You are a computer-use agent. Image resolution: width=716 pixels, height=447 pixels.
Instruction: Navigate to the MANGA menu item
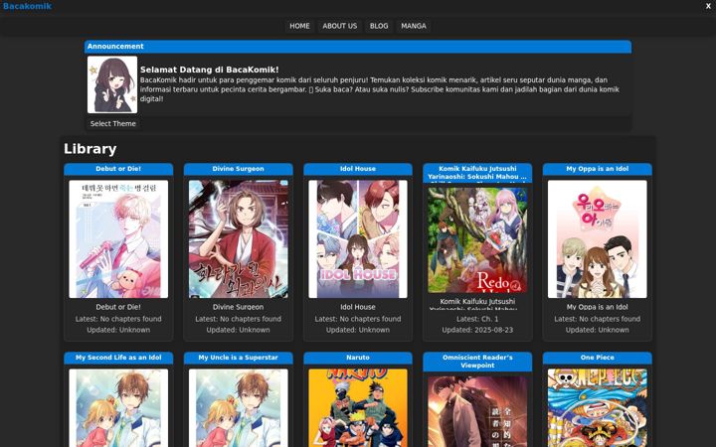point(414,26)
